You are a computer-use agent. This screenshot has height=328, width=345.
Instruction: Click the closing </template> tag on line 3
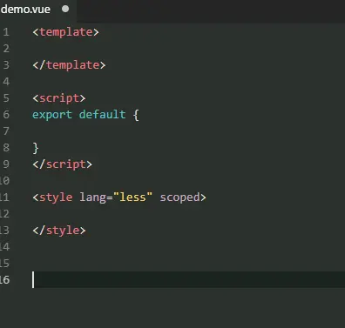tap(69, 65)
